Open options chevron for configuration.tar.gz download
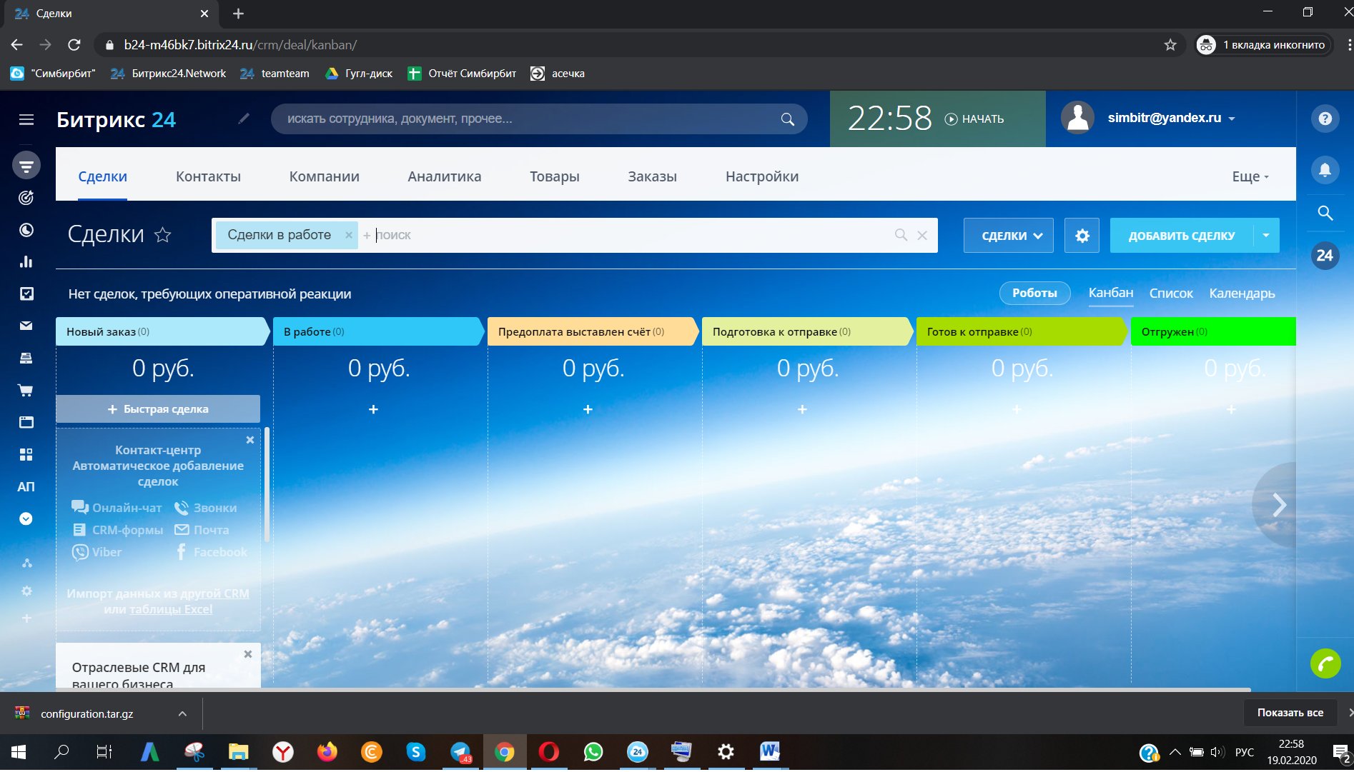1354x772 pixels. point(183,713)
